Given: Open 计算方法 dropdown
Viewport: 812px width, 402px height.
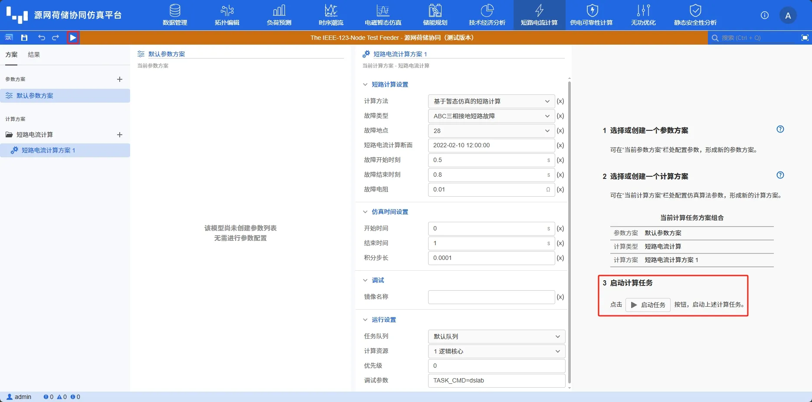Looking at the screenshot, I should pos(491,101).
